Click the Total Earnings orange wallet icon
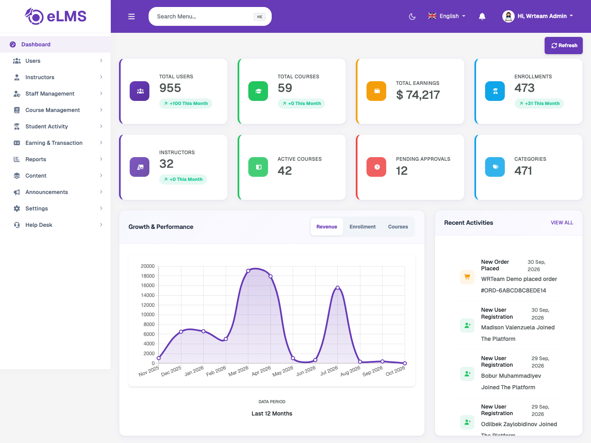This screenshot has width=591, height=443. pyautogui.click(x=376, y=91)
